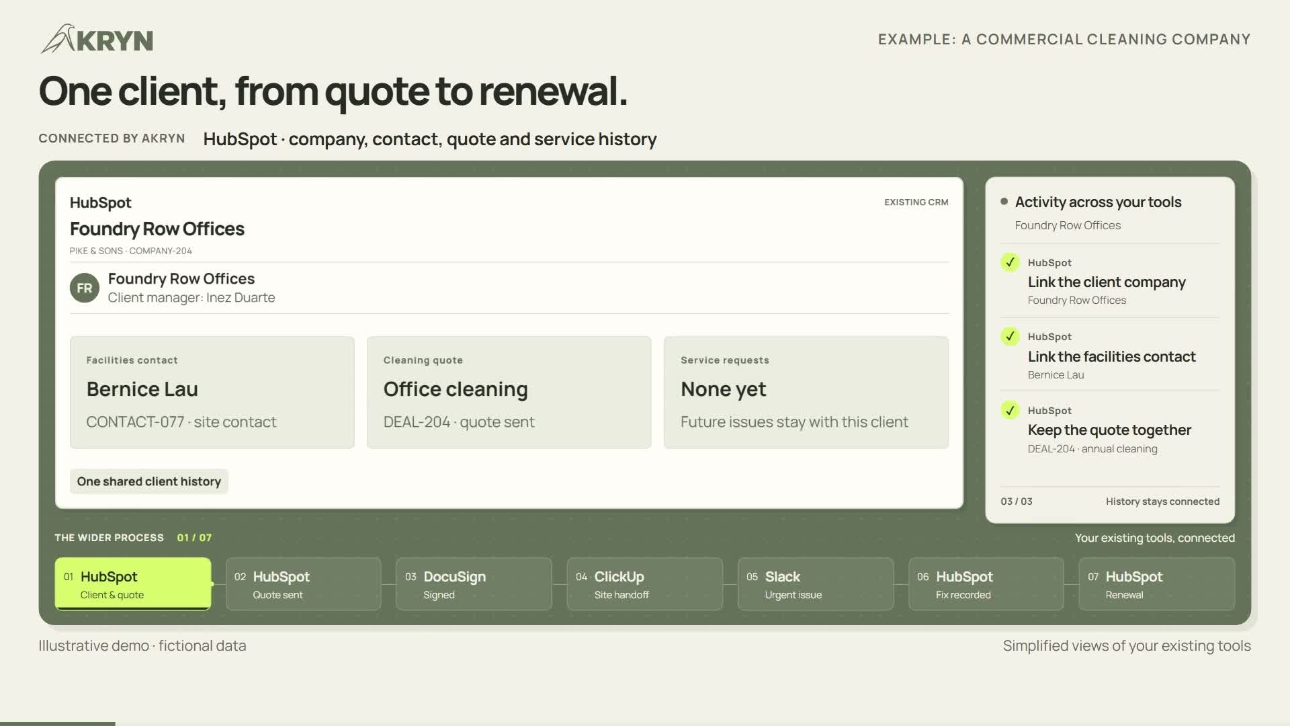Click the 01 / 07 process counter
The width and height of the screenshot is (1290, 726).
194,538
